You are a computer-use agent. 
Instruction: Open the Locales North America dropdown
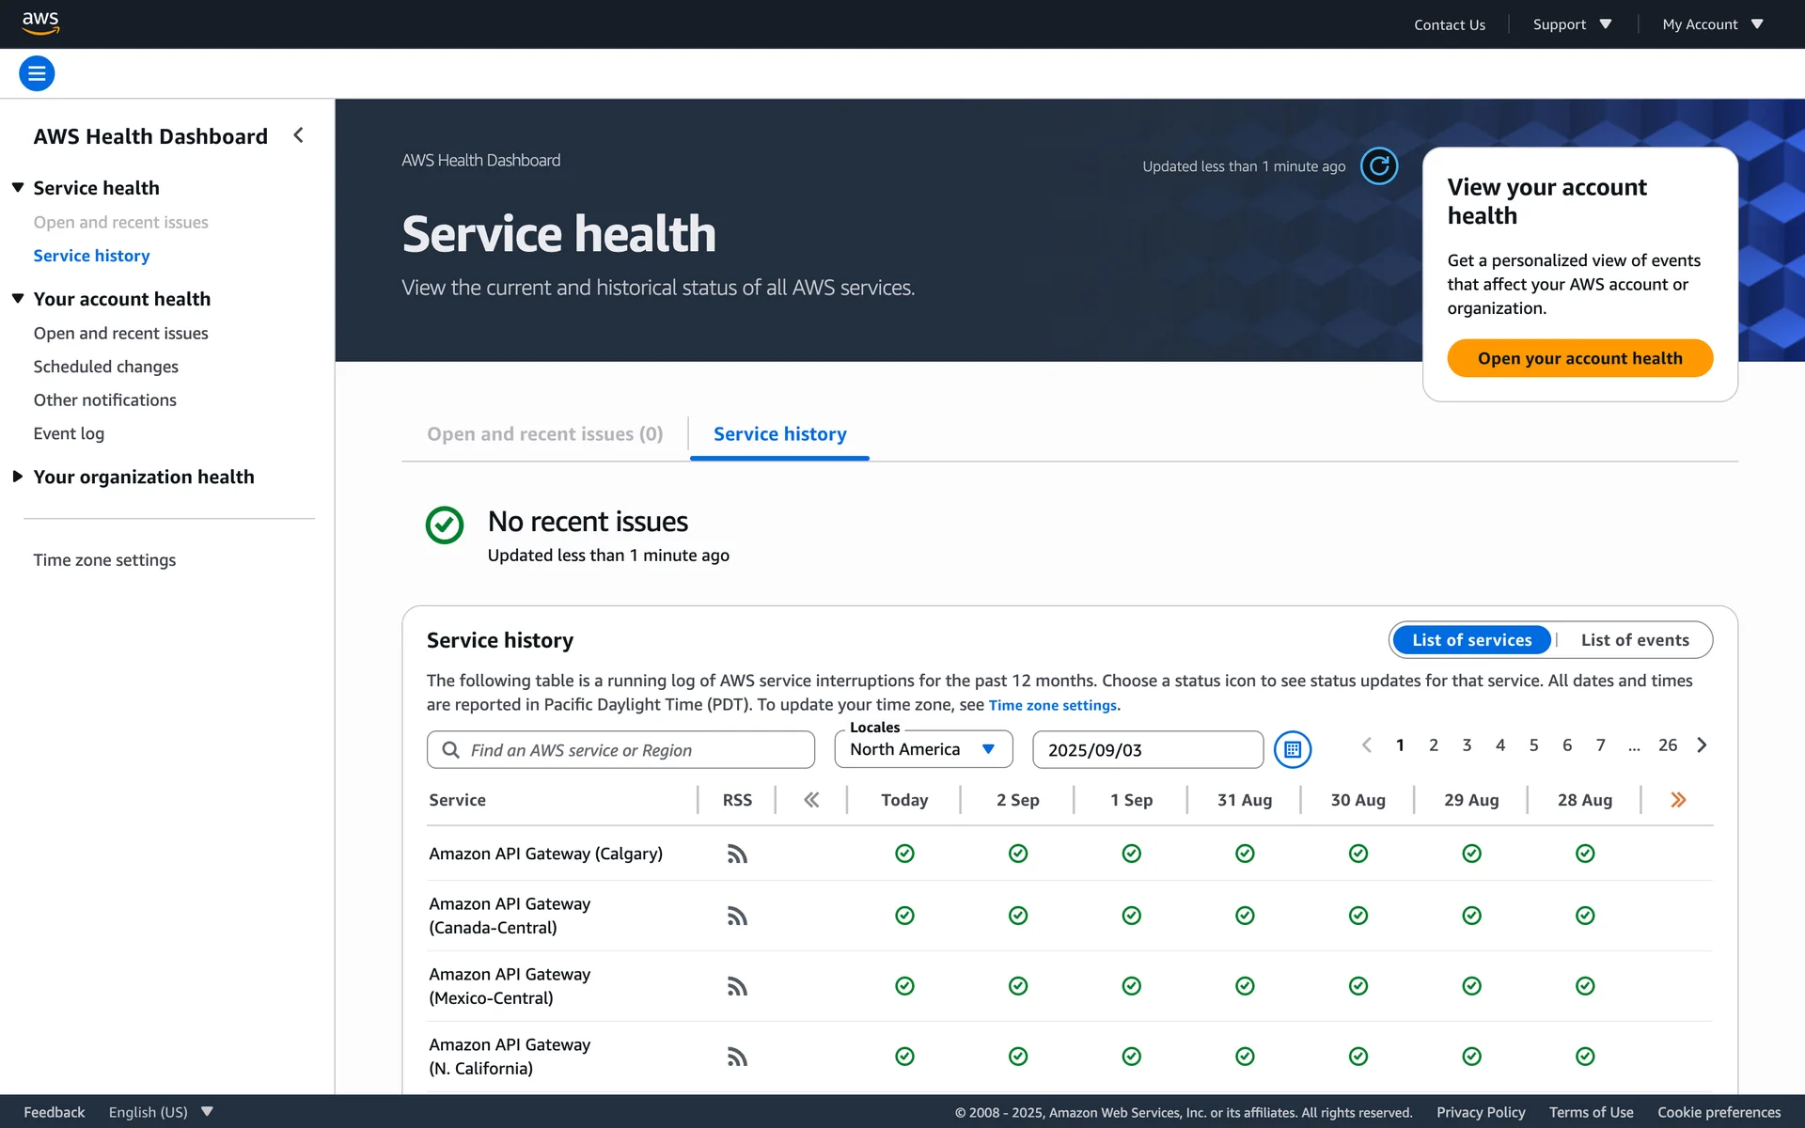point(923,749)
